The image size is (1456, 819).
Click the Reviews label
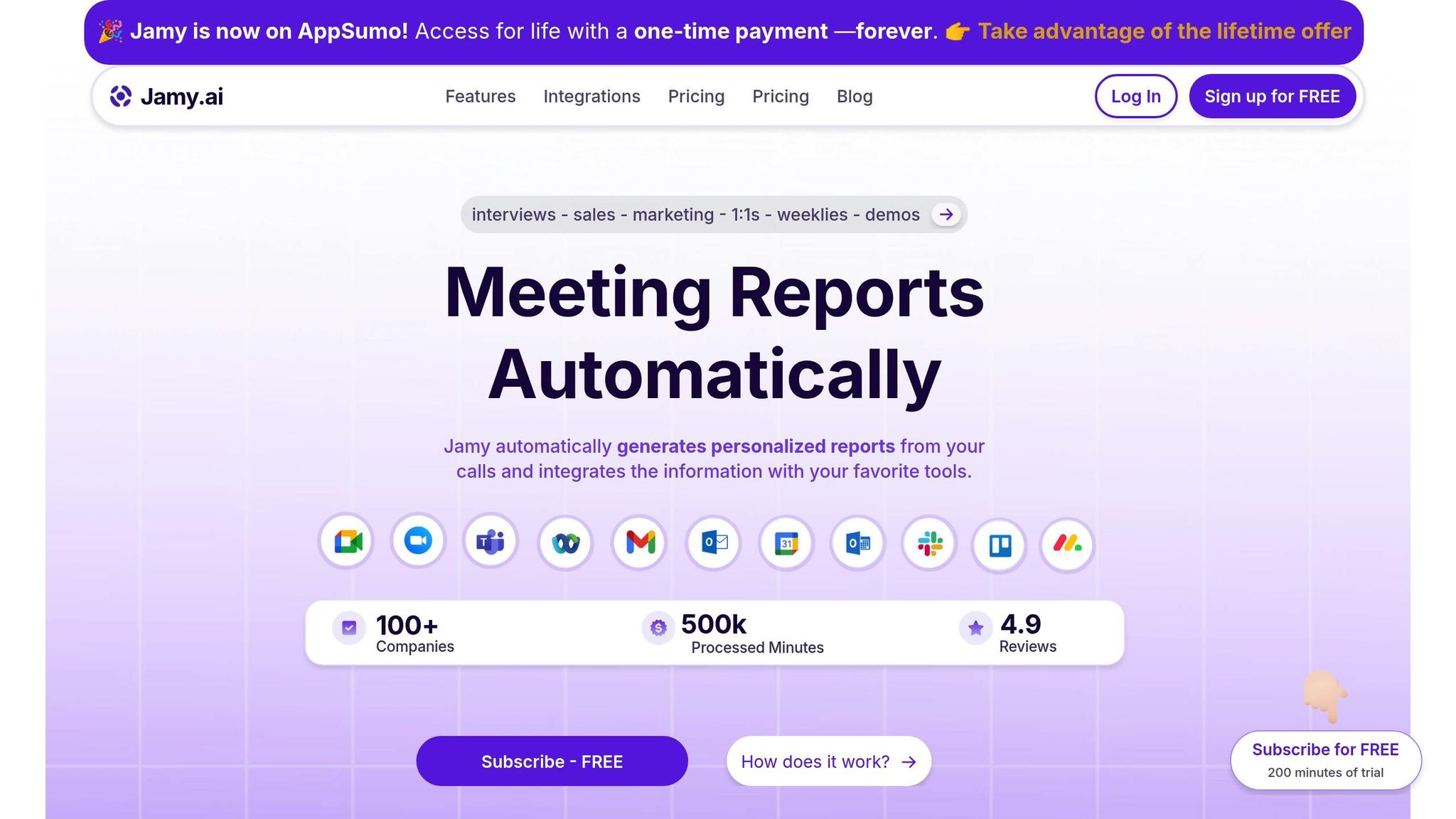pyautogui.click(x=1028, y=646)
